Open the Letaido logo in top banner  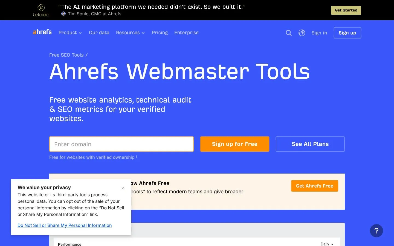pos(41,10)
